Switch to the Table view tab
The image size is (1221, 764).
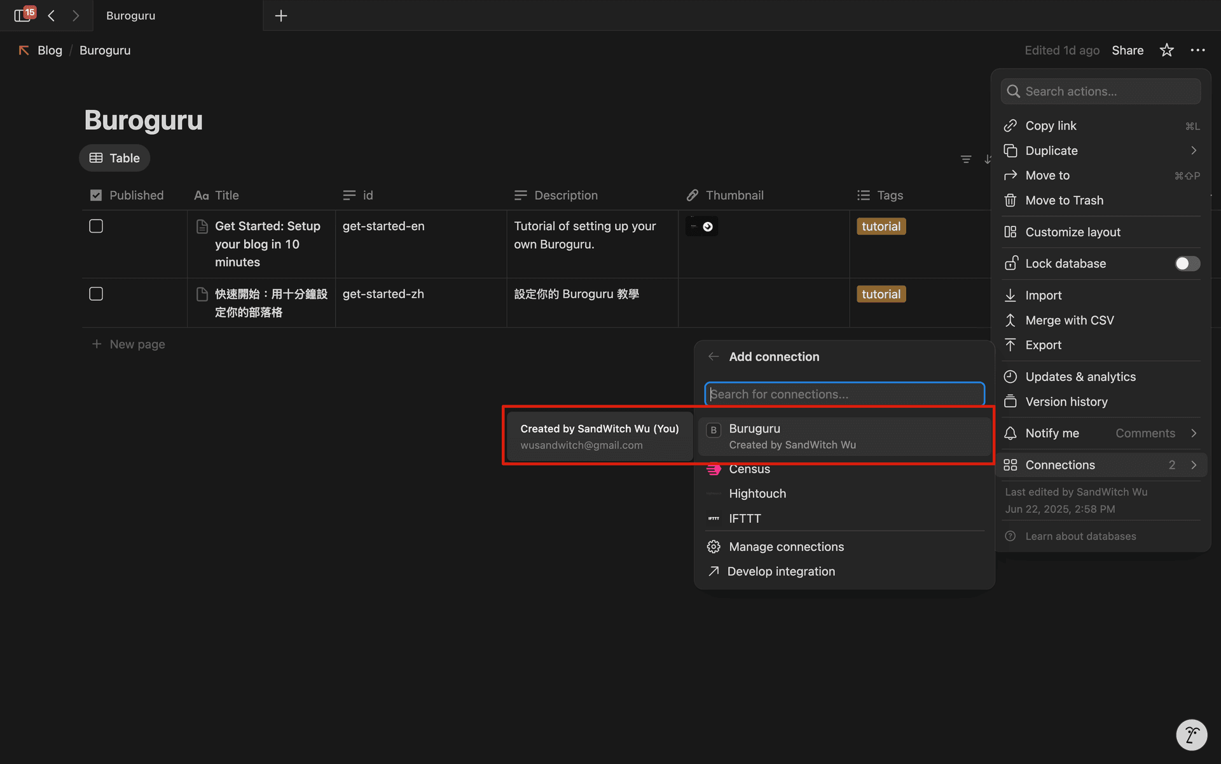tap(115, 158)
